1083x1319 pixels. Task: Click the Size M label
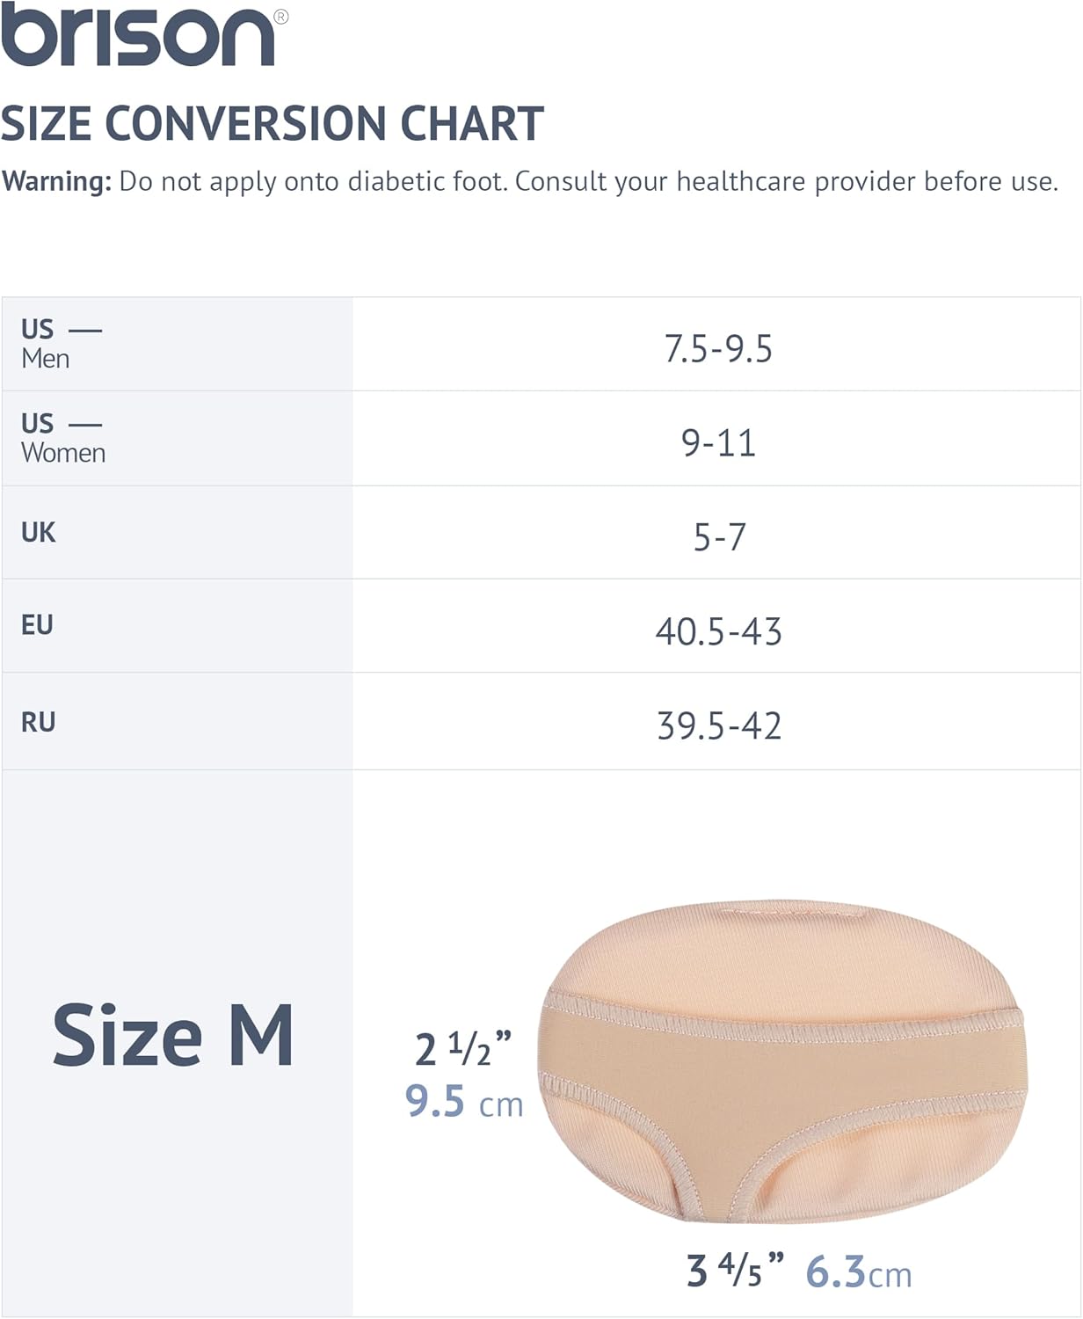pos(173,1035)
